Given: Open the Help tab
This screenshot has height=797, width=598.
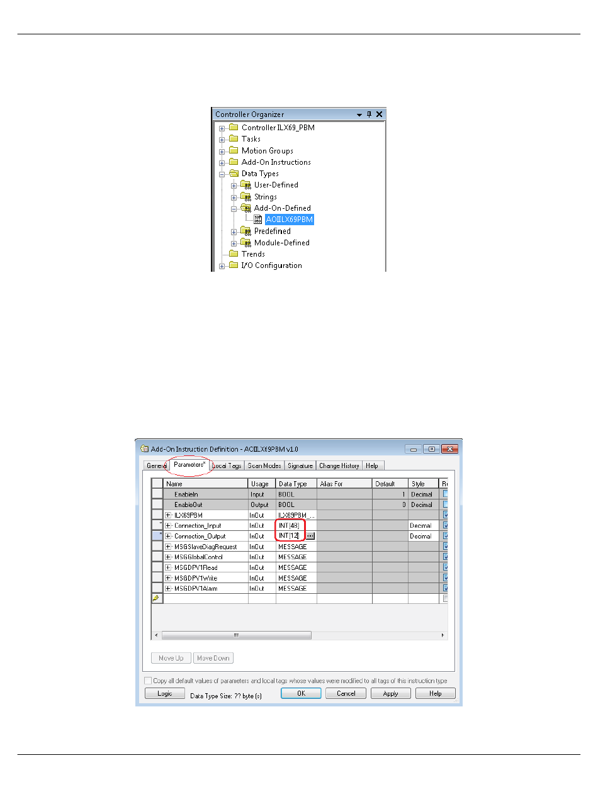Looking at the screenshot, I should pyautogui.click(x=372, y=465).
